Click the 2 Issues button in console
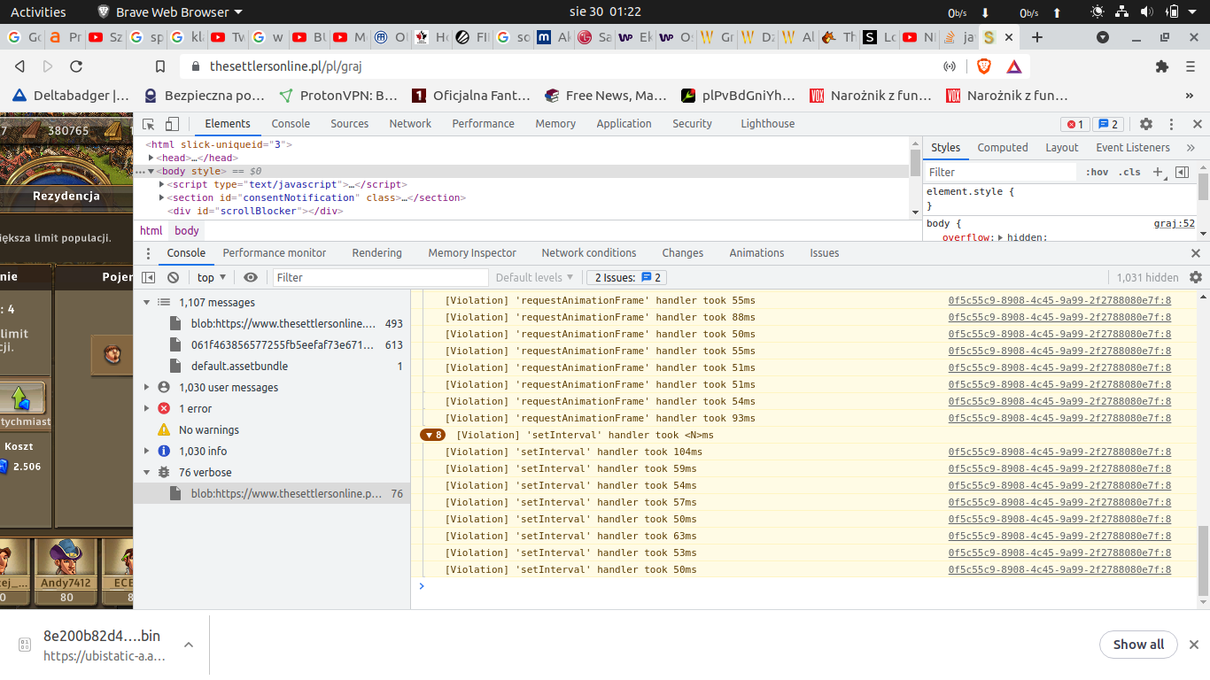The image size is (1210, 680). pos(626,277)
